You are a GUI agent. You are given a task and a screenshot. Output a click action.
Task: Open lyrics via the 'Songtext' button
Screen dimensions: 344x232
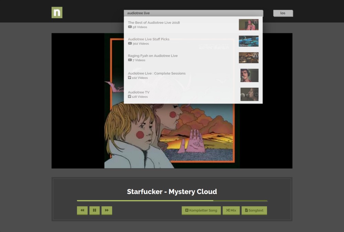[x=254, y=210]
